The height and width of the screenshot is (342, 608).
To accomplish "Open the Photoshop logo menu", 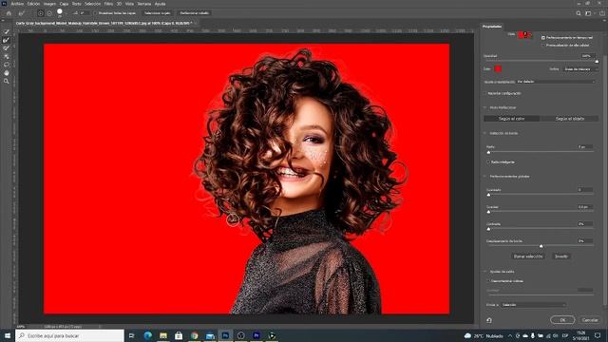I will tap(4, 4).
